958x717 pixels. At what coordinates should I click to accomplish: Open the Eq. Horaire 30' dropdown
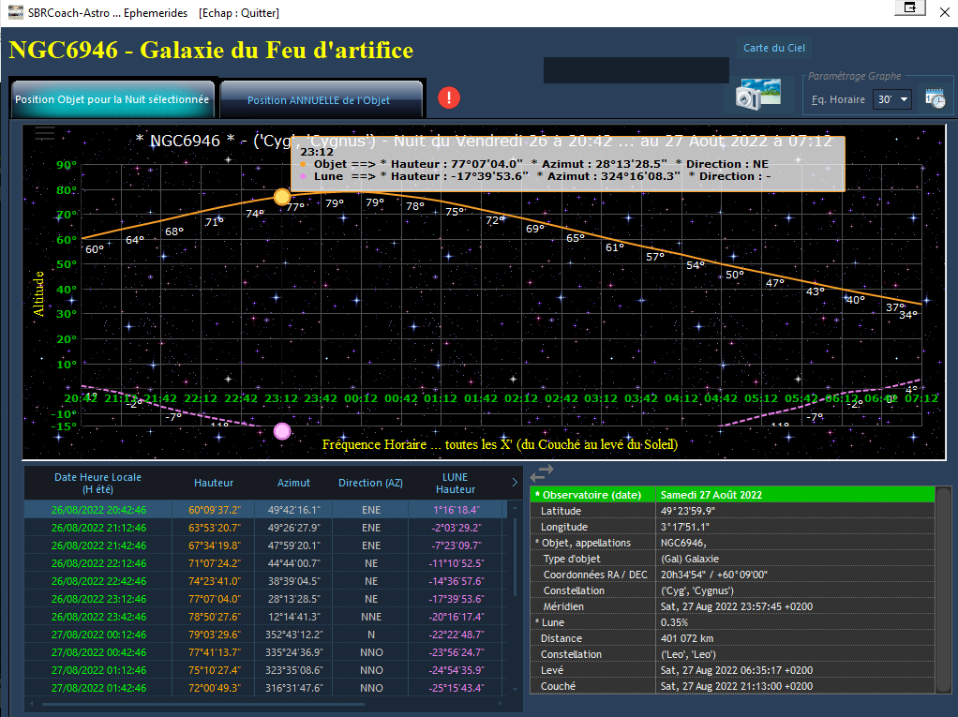coord(892,99)
